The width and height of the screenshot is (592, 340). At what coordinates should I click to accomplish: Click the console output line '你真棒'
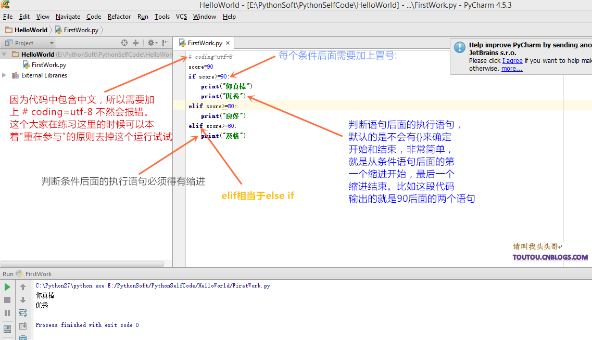click(x=45, y=295)
